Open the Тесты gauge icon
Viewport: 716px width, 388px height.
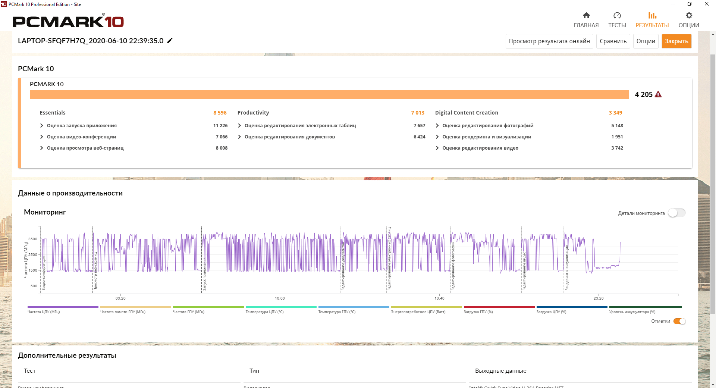(617, 16)
